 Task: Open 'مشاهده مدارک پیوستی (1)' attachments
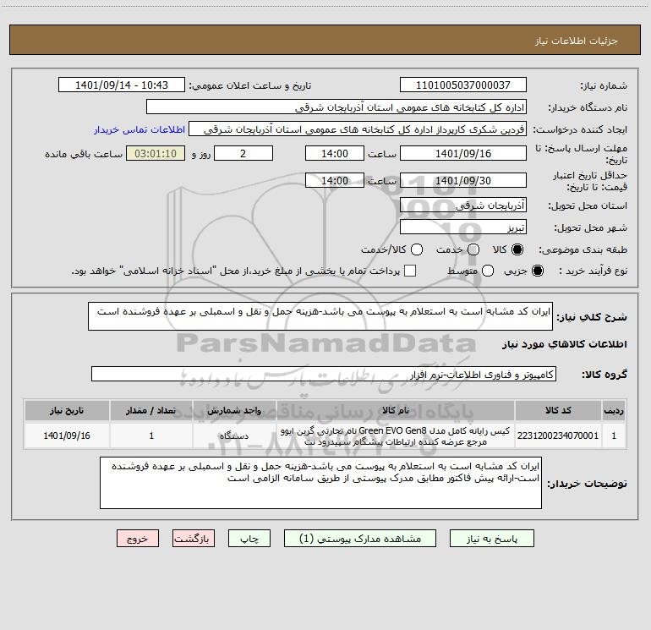click(x=360, y=539)
